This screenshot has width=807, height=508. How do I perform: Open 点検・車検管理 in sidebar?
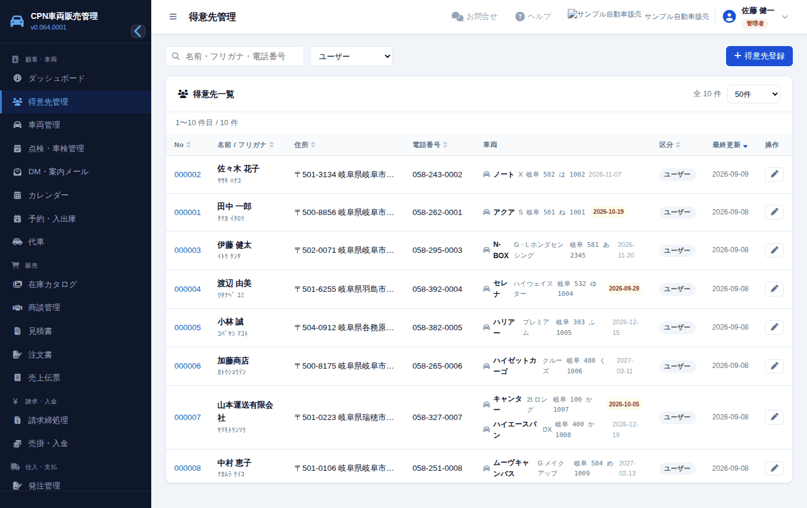76,148
